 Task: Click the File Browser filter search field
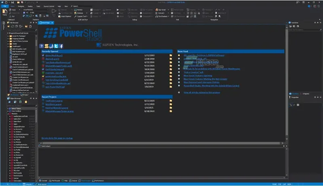[x=22, y=30]
